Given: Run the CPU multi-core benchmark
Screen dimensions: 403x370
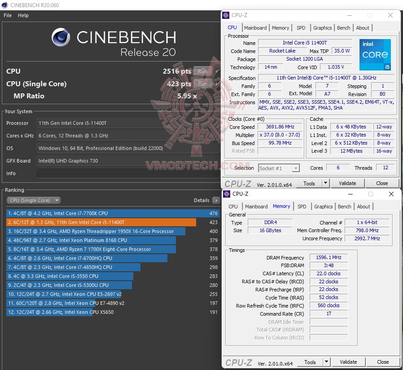Looking at the screenshot, I should [x=202, y=71].
